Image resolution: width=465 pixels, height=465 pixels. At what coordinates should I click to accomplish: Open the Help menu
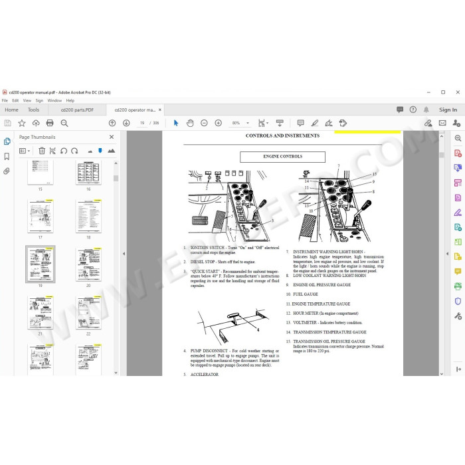click(70, 100)
